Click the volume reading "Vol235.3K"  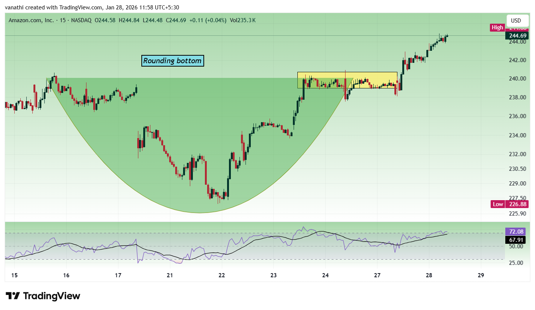pyautogui.click(x=242, y=20)
